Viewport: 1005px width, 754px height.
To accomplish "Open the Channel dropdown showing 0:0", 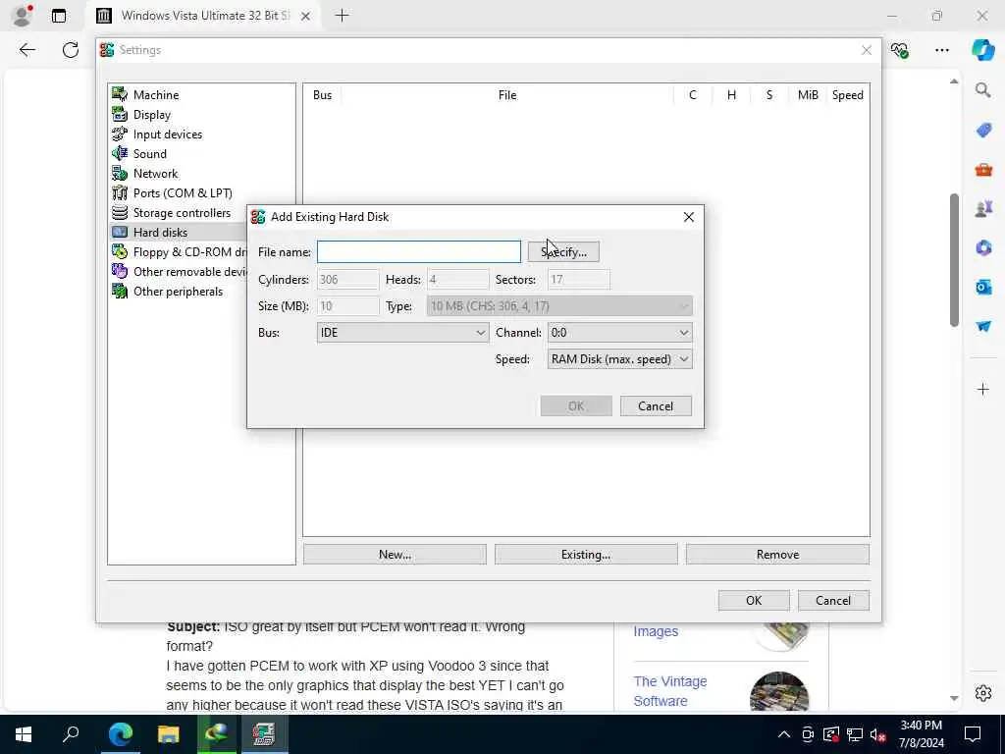I will (620, 333).
